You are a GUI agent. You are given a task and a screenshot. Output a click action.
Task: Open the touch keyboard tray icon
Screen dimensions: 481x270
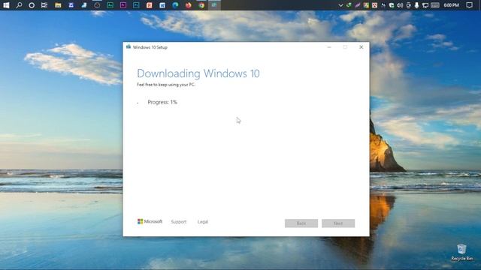(435, 5)
